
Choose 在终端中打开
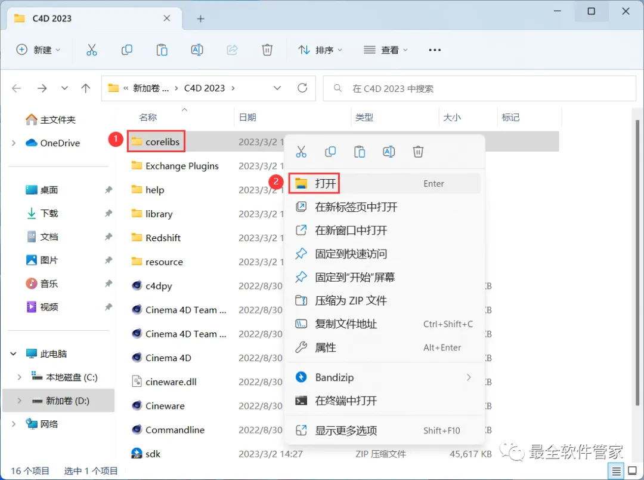coord(385,401)
